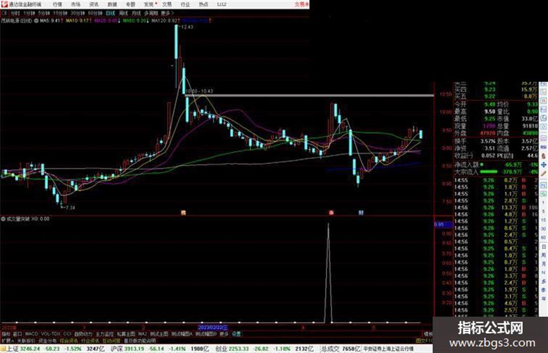
Task: Open the 资讯 menu
Action: tap(94, 5)
